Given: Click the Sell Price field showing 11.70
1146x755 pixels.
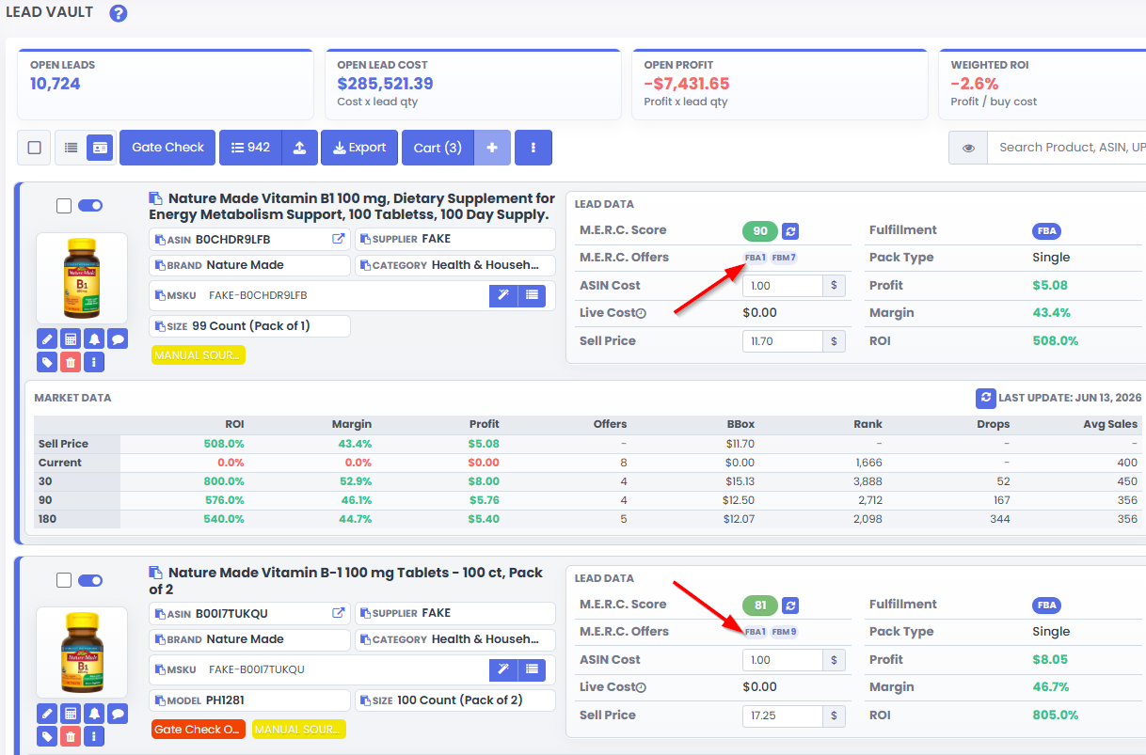Looking at the screenshot, I should 782,341.
